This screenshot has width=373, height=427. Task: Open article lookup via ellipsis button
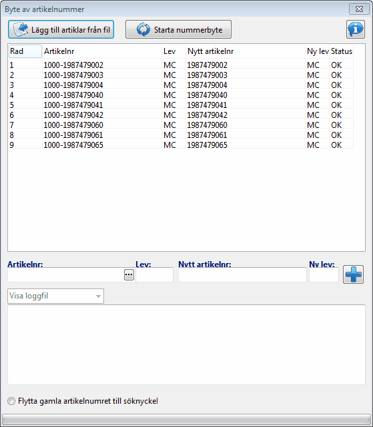pyautogui.click(x=129, y=274)
